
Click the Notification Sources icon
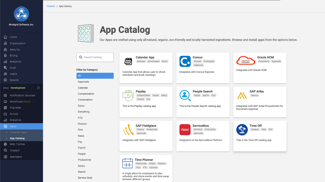coord(5,96)
